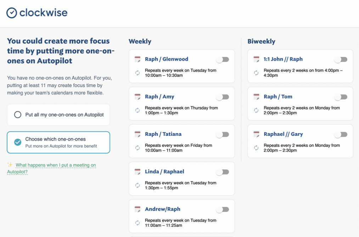Click calendar icon beside Raphael // Gary

(256, 134)
